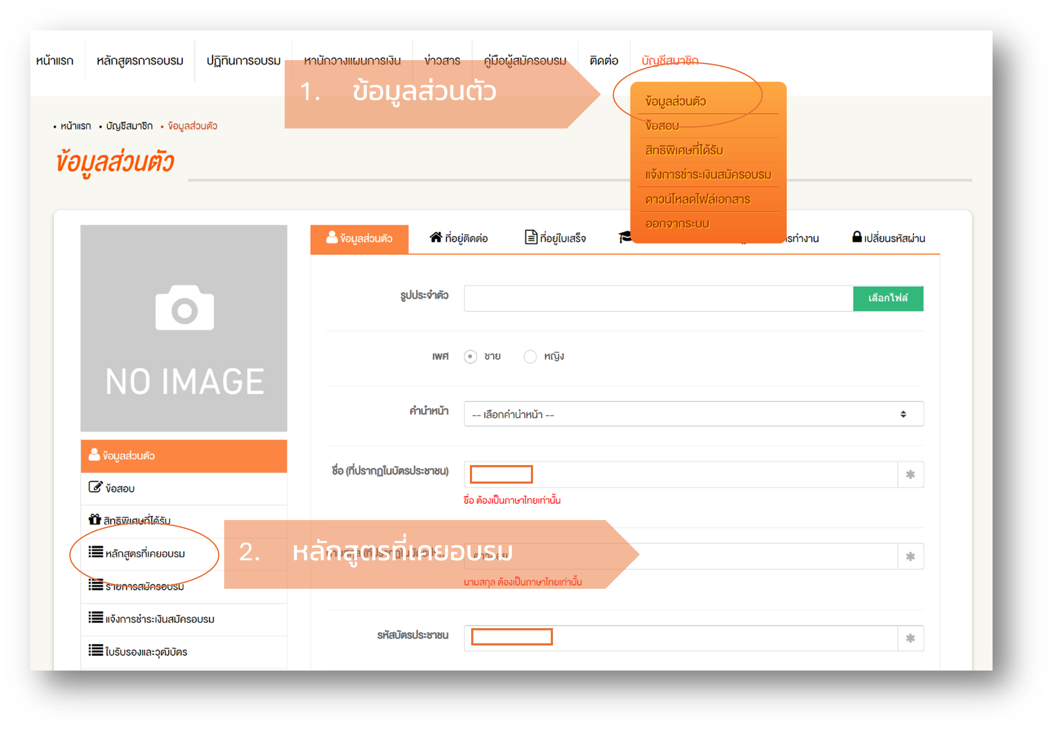
Task: Go to หน้าแรก in the breadcrumb
Action: click(76, 126)
